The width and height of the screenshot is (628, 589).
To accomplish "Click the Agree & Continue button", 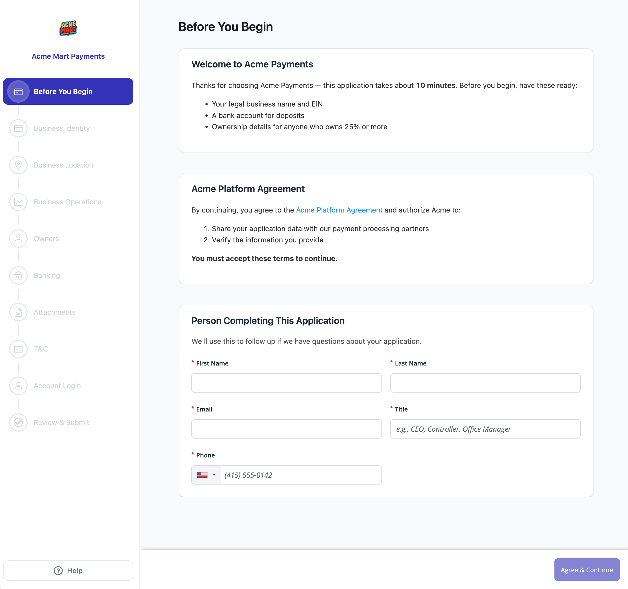I will pos(587,569).
